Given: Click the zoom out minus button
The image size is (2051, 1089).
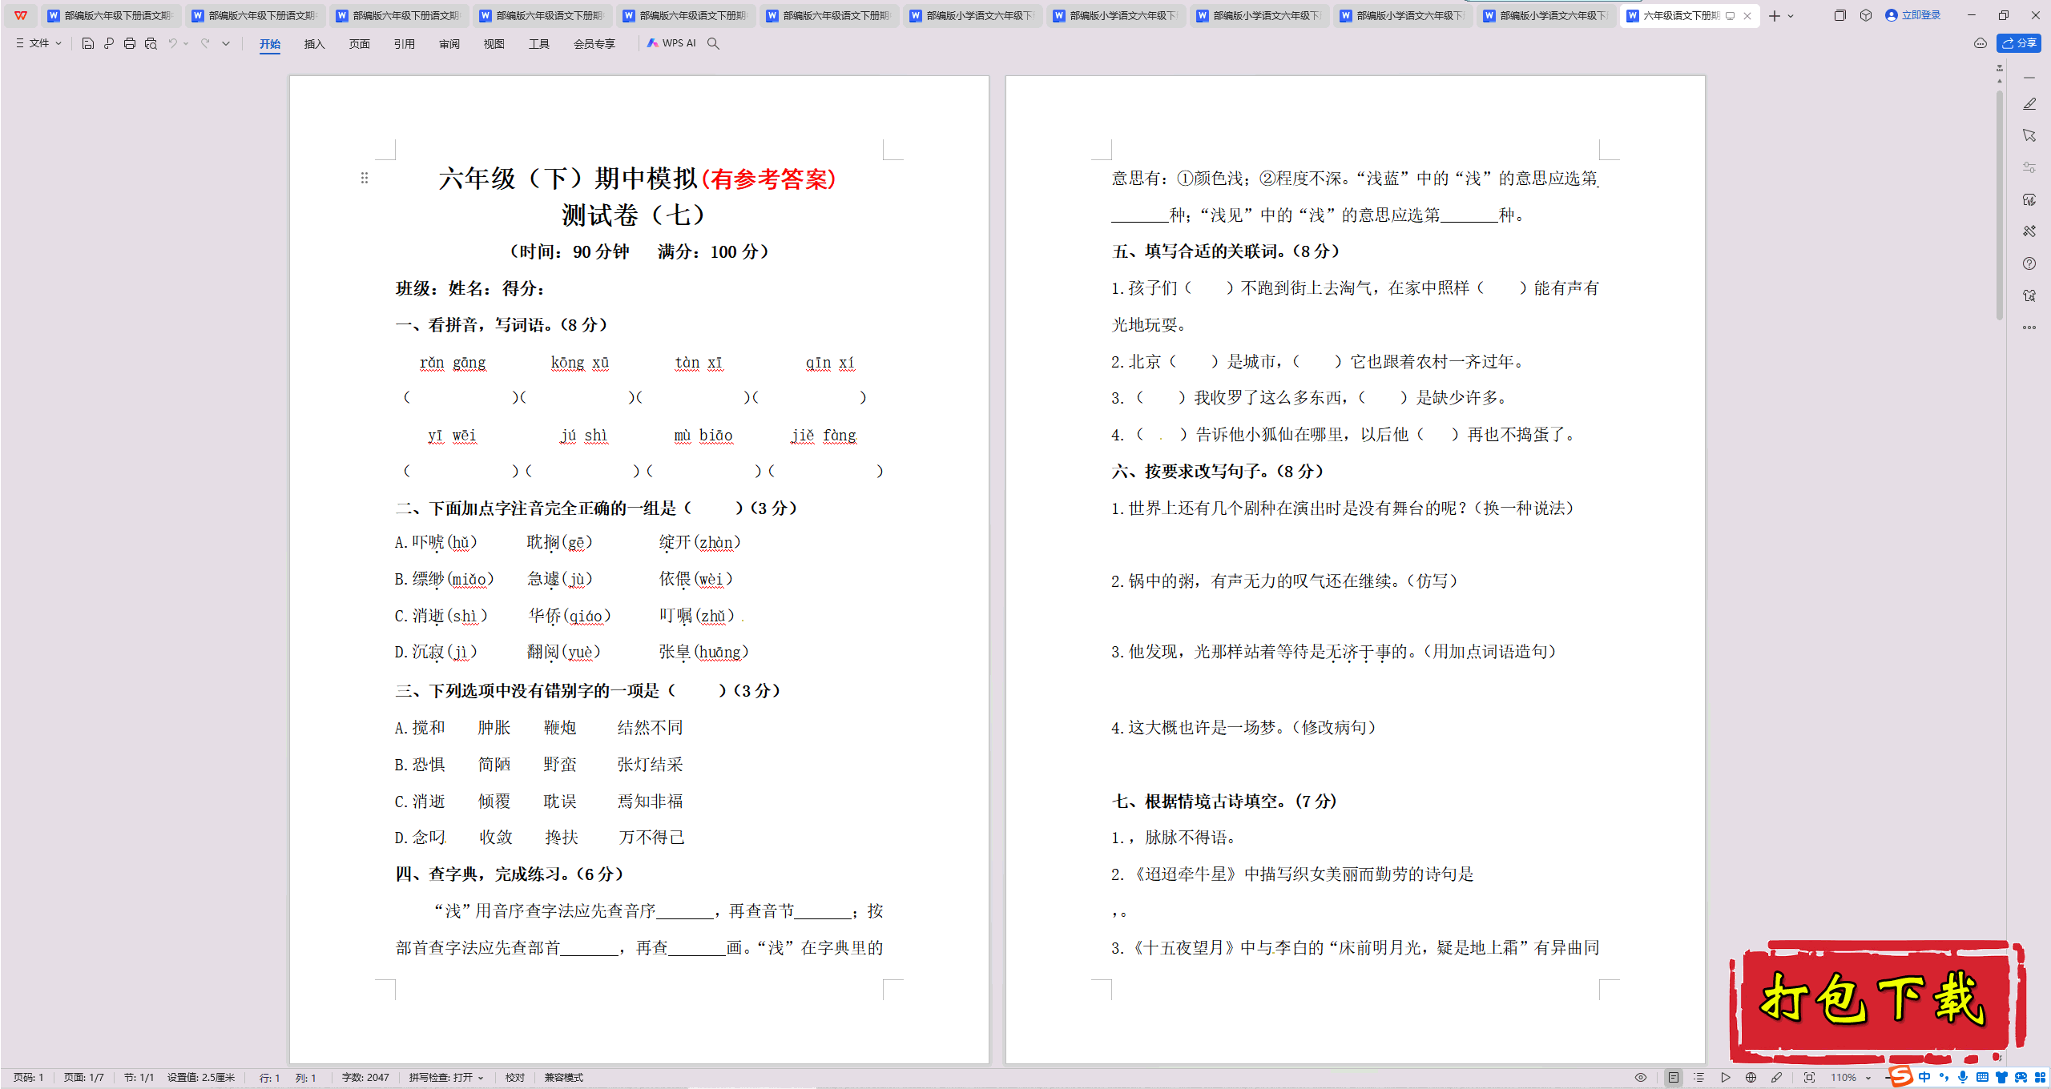Looking at the screenshot, I should coord(1888,1078).
